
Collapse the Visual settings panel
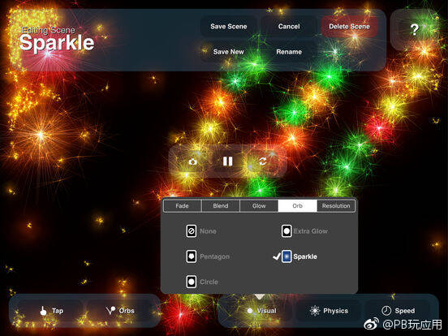261,311
